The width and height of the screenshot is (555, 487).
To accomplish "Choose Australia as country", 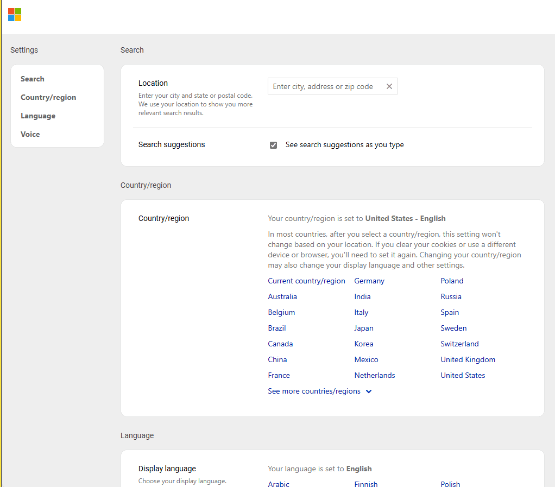I will pyautogui.click(x=282, y=296).
